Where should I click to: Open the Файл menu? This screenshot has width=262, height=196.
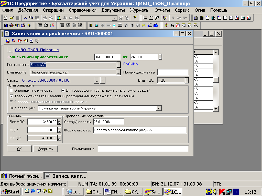8,10
